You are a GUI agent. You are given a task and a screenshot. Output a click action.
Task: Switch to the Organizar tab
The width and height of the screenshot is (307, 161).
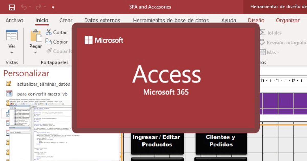(x=288, y=21)
